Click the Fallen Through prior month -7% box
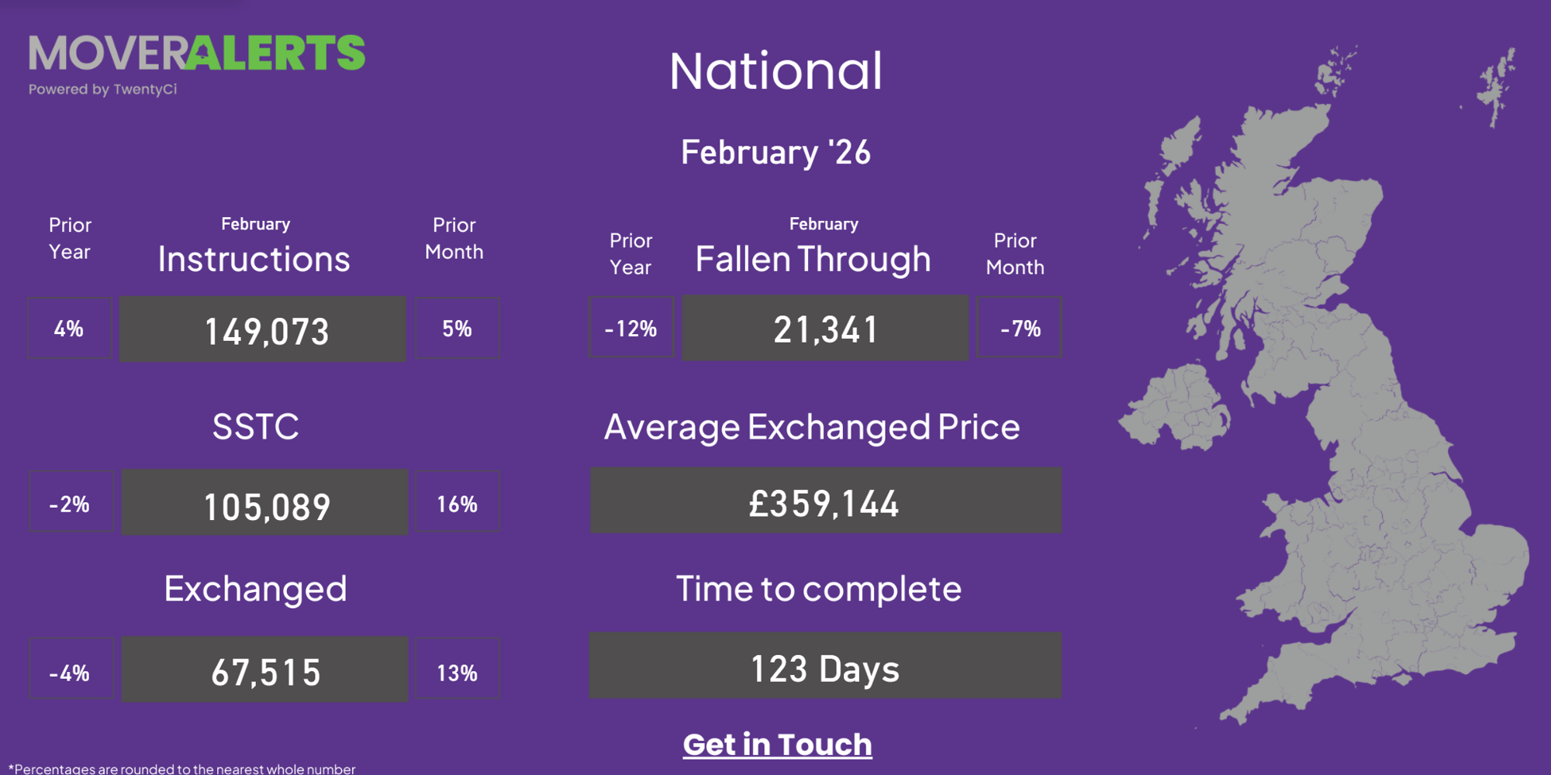The width and height of the screenshot is (1551, 775). (x=1019, y=328)
